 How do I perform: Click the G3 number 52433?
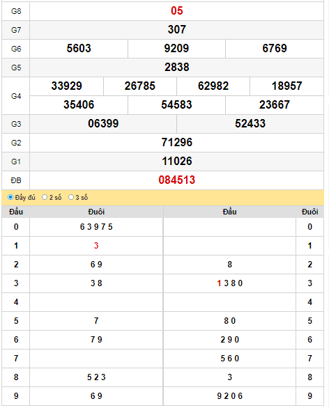tap(250, 124)
